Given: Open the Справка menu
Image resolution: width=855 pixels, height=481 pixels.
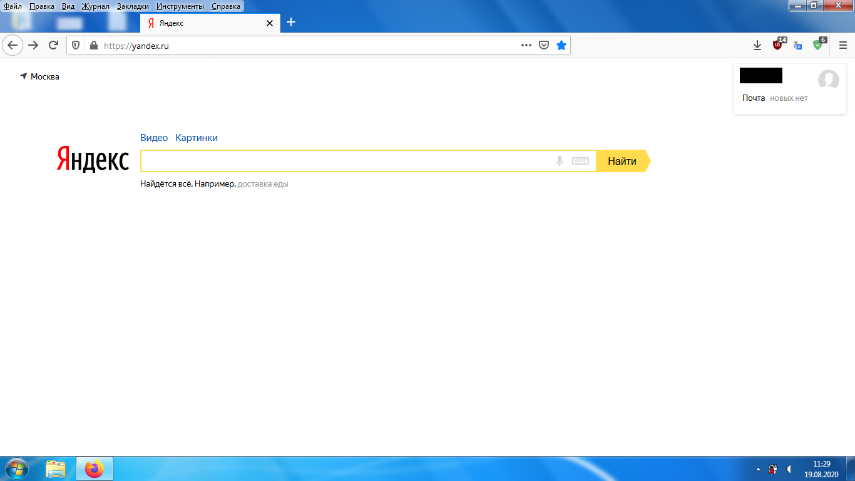Looking at the screenshot, I should (x=226, y=6).
